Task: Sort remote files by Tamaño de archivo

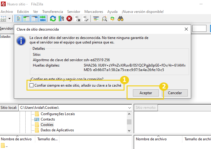Action: tap(197, 139)
